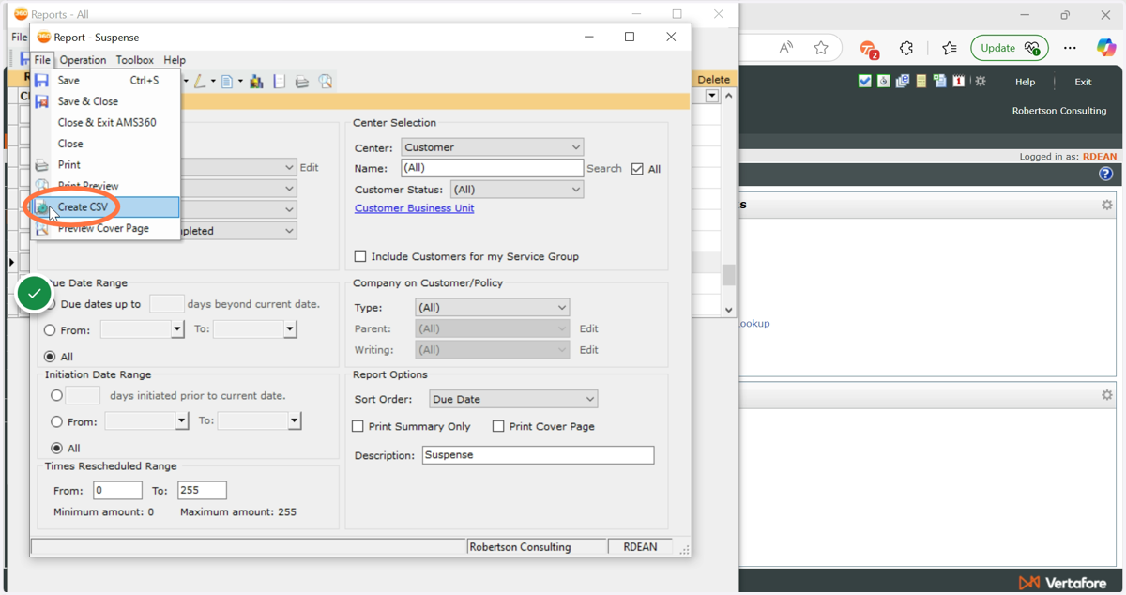The height and width of the screenshot is (595, 1126).
Task: Click the Name input field showing (All)
Action: [493, 168]
